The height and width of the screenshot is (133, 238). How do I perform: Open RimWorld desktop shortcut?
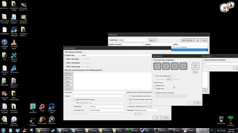pyautogui.click(x=52, y=120)
